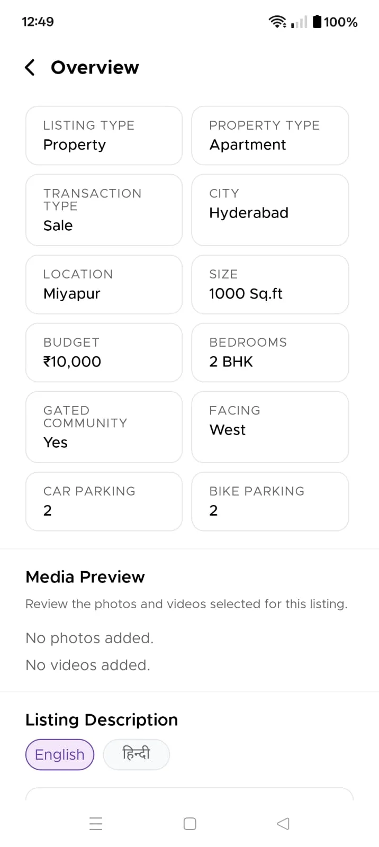Tap the Listing Type Property card

[x=104, y=136]
